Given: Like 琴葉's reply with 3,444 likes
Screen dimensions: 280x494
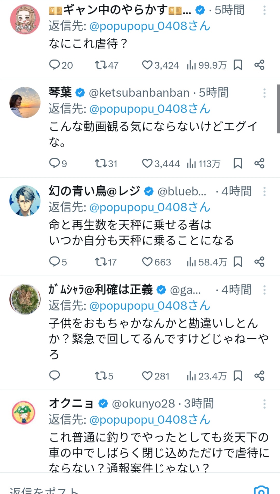Looking at the screenshot, I should 147,163.
